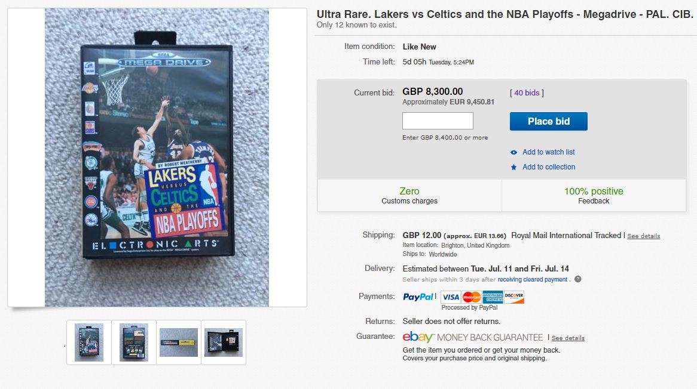Click the Place bid button

549,121
